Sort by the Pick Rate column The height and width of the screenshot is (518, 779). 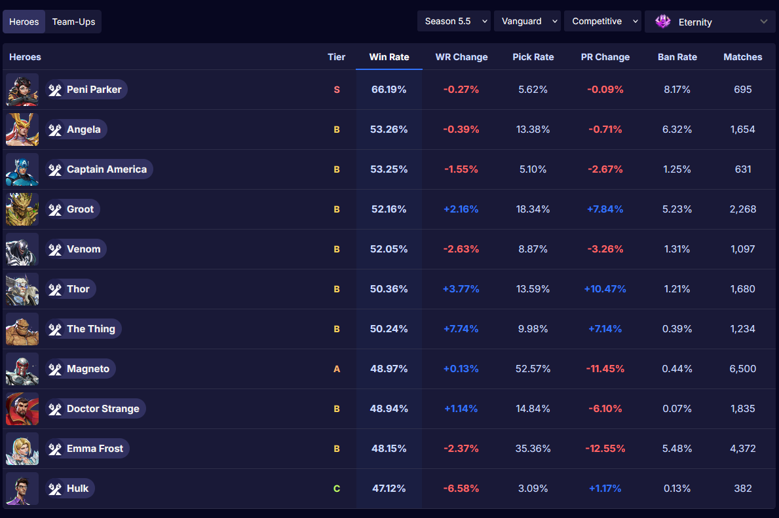pyautogui.click(x=533, y=57)
